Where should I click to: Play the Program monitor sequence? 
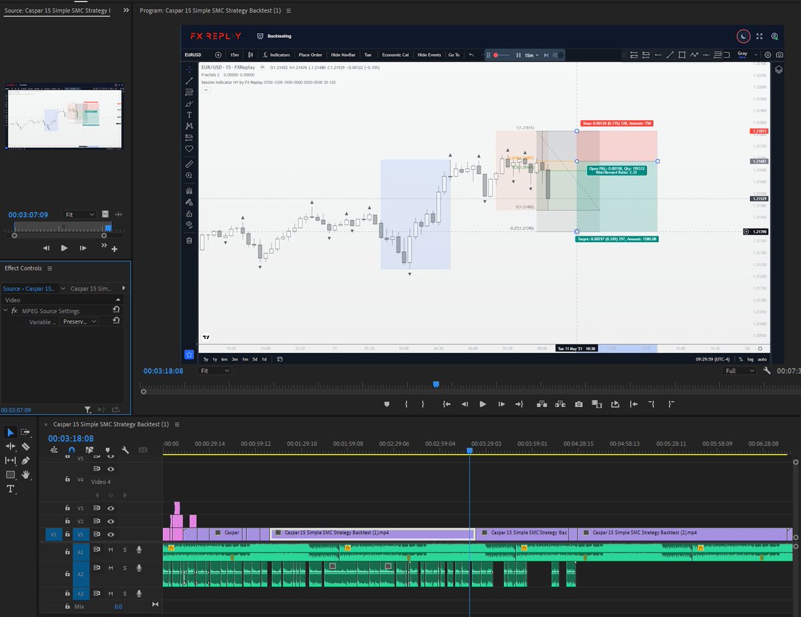click(x=483, y=404)
